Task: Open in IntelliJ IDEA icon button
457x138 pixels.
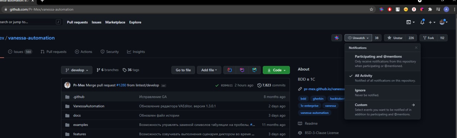Action: tap(230, 70)
